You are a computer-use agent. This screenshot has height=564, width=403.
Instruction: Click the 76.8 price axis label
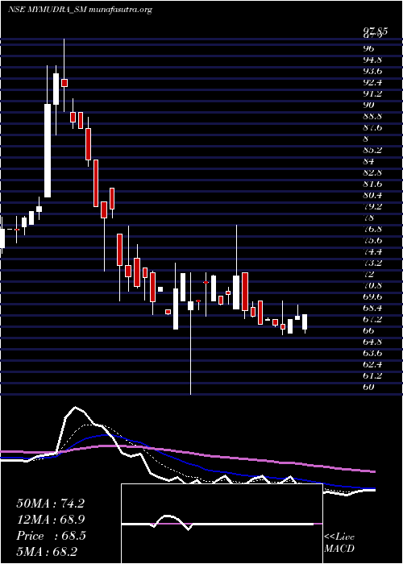(372, 229)
